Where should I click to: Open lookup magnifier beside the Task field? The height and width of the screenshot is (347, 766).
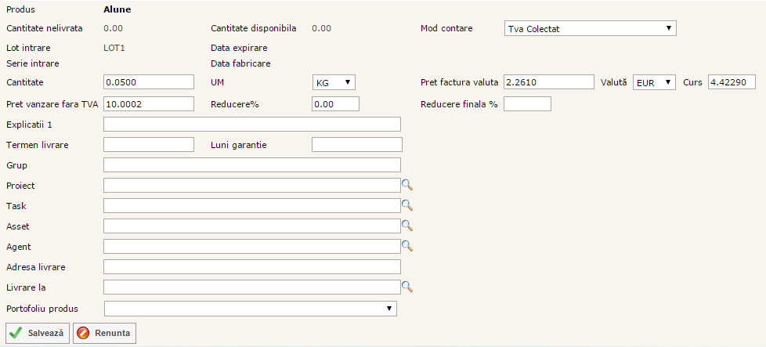(406, 205)
